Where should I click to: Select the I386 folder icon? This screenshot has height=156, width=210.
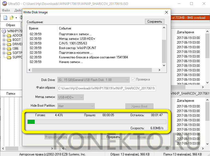[x=9, y=49]
